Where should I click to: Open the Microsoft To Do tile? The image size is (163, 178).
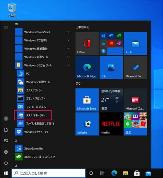(x=135, y=68)
